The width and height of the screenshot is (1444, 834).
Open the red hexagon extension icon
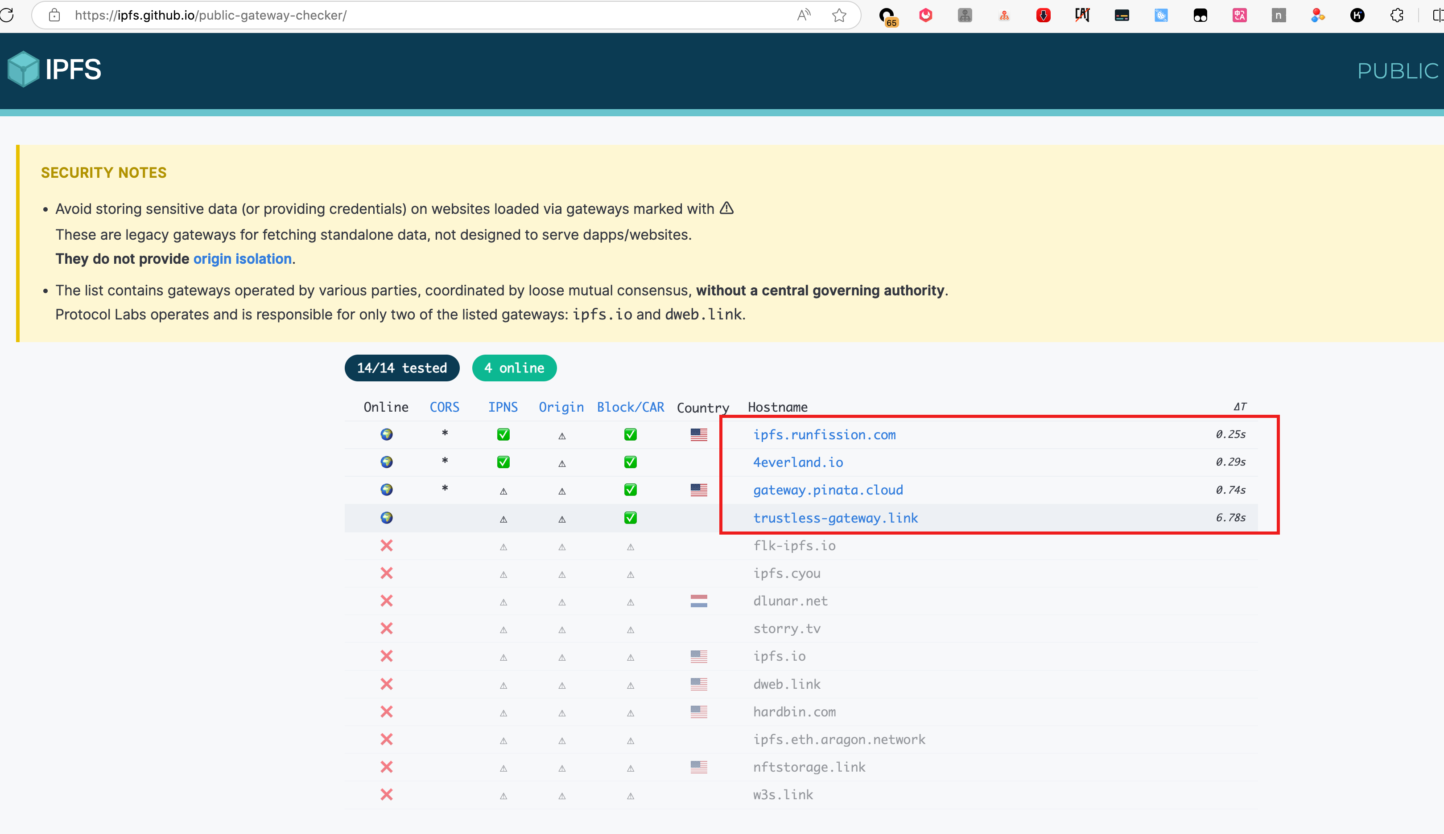[926, 15]
